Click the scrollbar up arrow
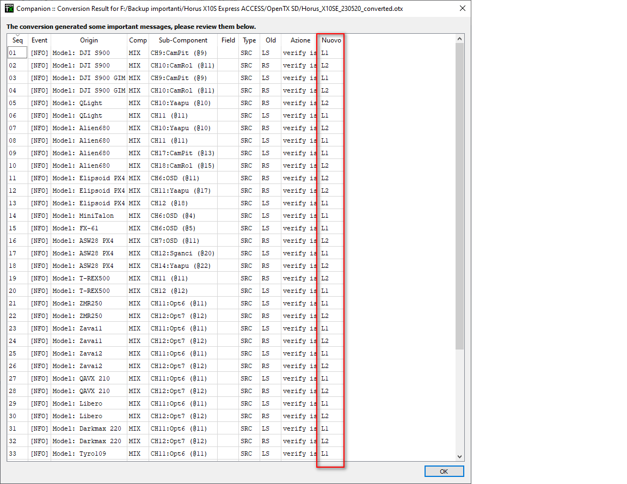 pyautogui.click(x=459, y=39)
